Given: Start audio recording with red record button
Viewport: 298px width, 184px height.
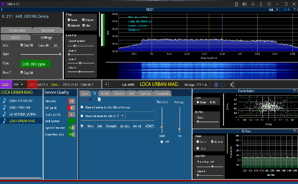Looking at the screenshot, I should 216,85.
